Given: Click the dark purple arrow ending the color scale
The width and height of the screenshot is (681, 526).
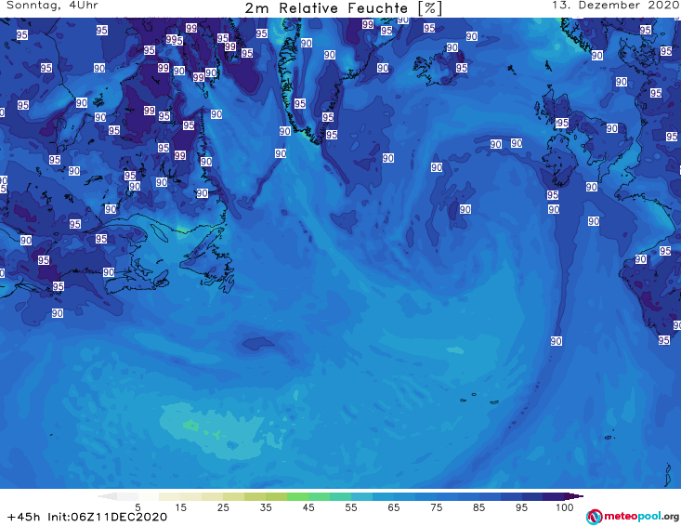Looking at the screenshot, I should coord(574,496).
